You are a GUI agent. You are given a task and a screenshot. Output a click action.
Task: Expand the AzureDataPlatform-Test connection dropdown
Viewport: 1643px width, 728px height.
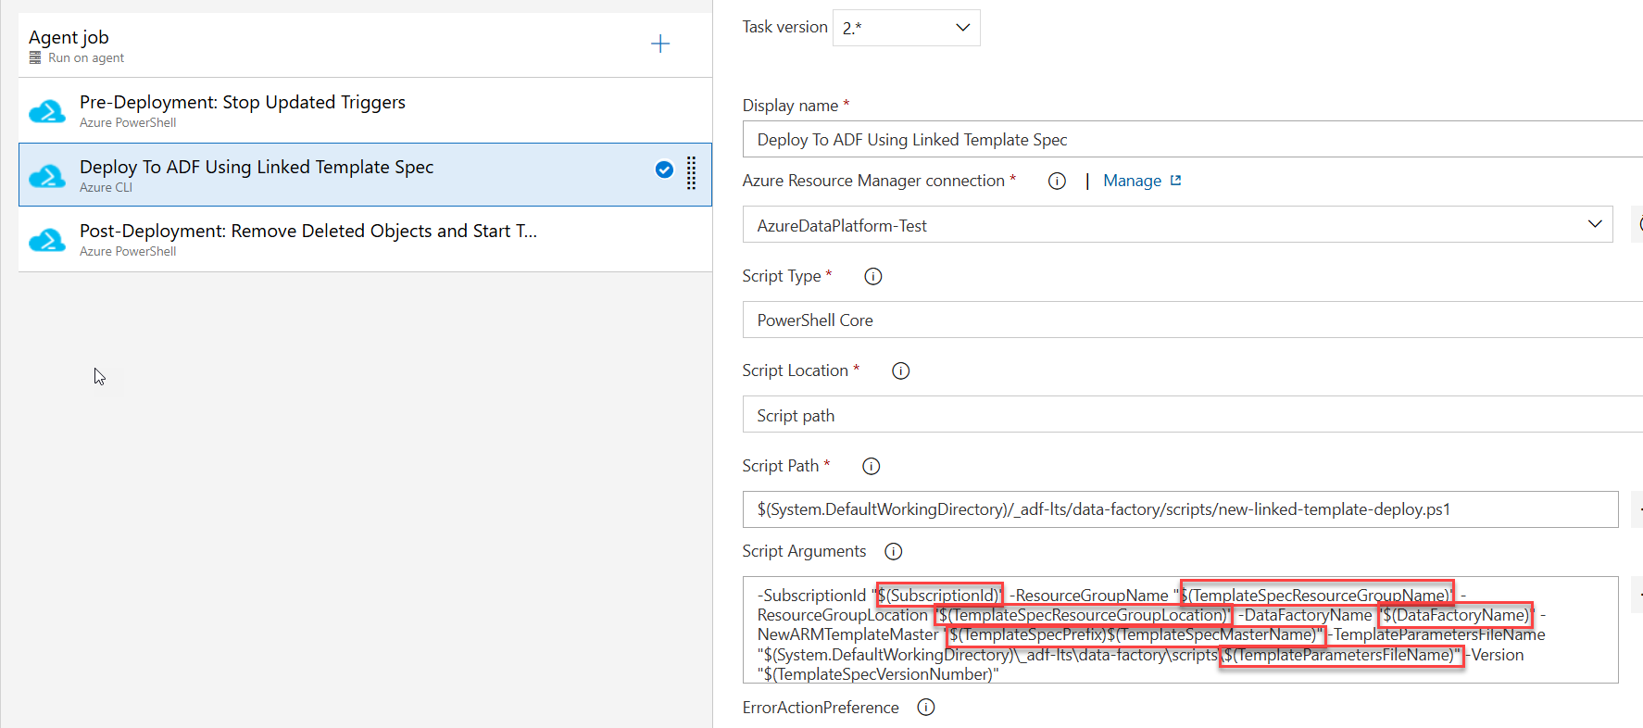pos(1176,225)
